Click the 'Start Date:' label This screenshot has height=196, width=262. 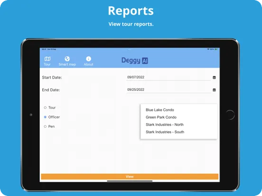point(52,78)
